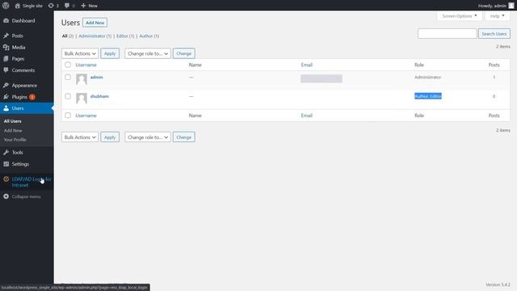Click the bottom Change button
517x291 pixels.
[x=183, y=137]
